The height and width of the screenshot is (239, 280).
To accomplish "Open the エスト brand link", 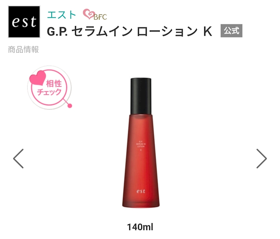I will [x=62, y=15].
